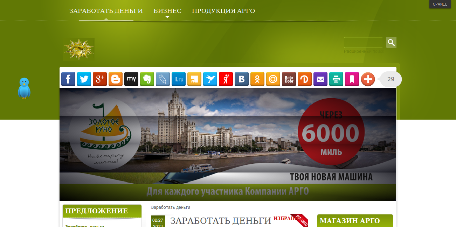Open the ЗАРАБОТАТЬ ДЕНЬГИ article title

(221, 221)
